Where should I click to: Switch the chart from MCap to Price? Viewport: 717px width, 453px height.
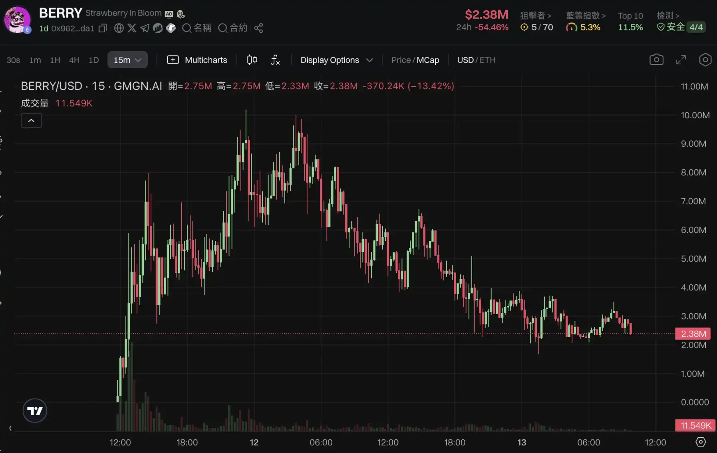point(401,60)
